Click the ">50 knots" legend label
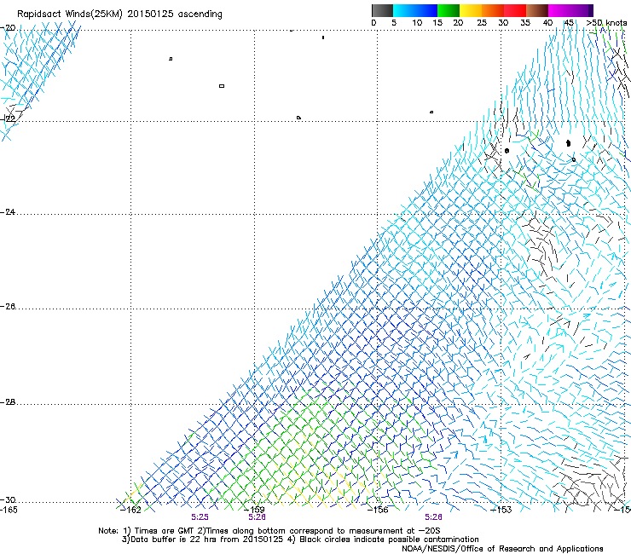631x554 pixels. pyautogui.click(x=606, y=23)
